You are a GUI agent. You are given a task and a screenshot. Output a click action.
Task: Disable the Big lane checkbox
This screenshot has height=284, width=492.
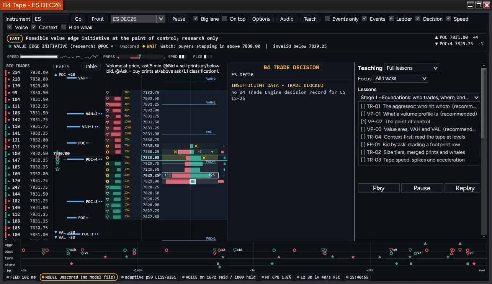coord(196,19)
